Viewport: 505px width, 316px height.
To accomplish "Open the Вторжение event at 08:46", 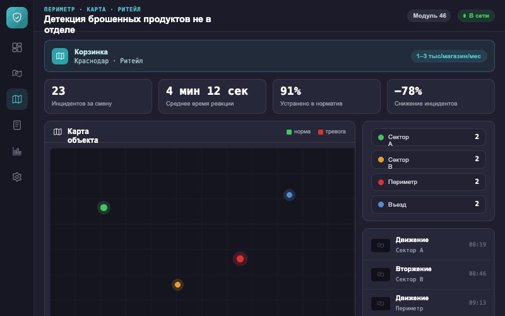I will click(x=429, y=274).
